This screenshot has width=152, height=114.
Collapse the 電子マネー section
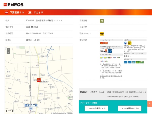(x=135, y=40)
